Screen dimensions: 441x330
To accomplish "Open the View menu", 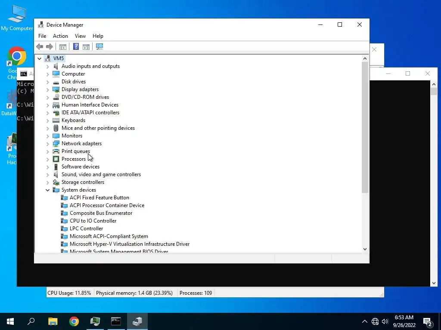I will pyautogui.click(x=80, y=36).
